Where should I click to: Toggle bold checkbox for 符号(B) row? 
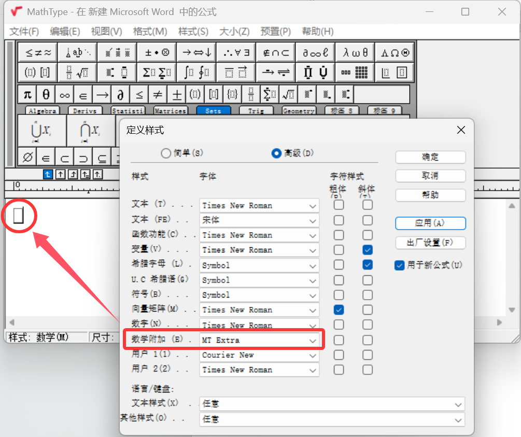tap(339, 295)
